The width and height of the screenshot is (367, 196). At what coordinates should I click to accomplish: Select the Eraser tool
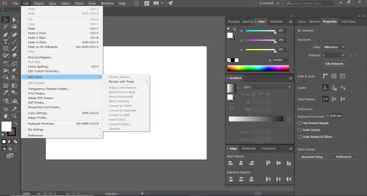14,56
